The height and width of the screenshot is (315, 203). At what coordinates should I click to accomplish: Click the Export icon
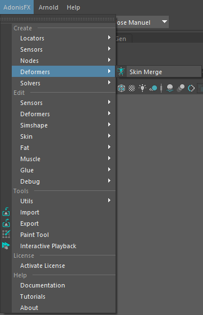[x=6, y=223]
